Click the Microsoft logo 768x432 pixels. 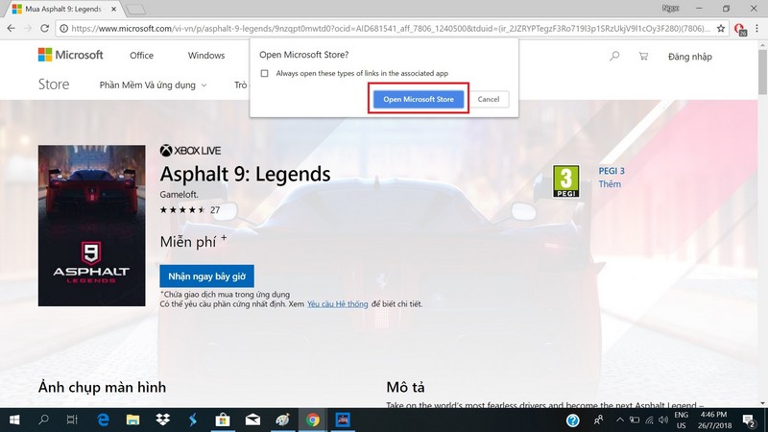70,55
